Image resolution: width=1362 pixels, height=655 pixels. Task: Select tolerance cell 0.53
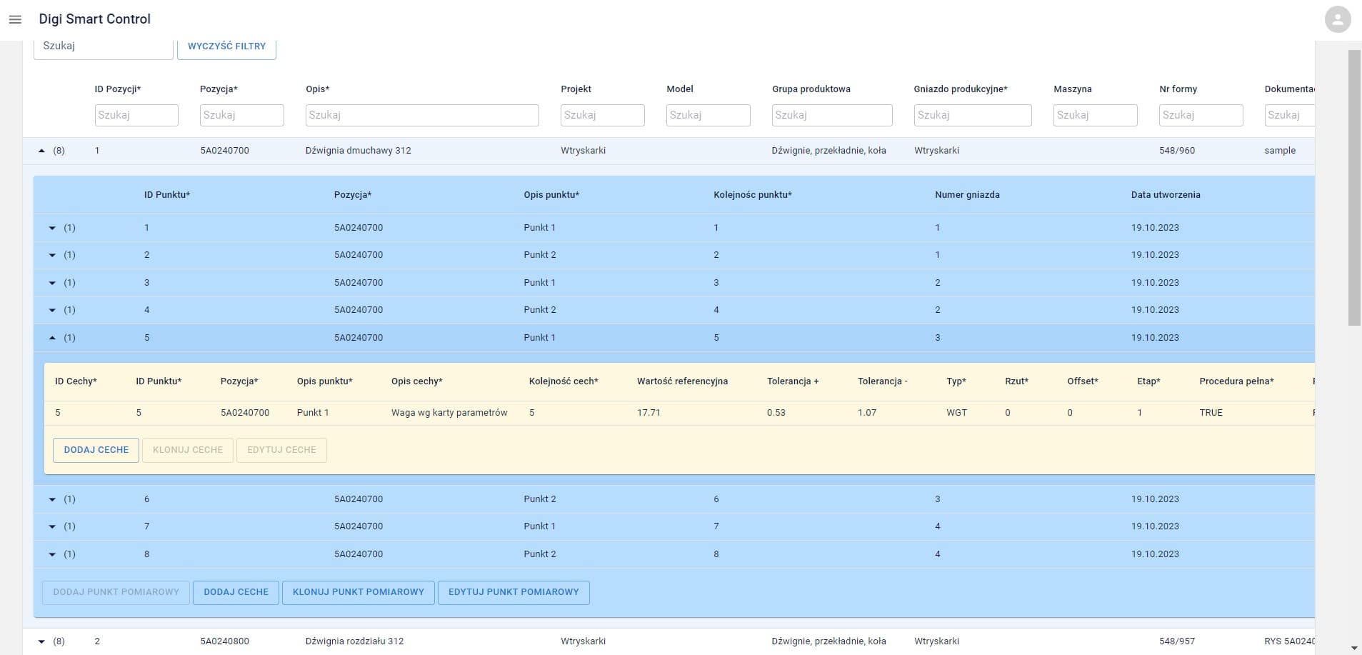[776, 413]
